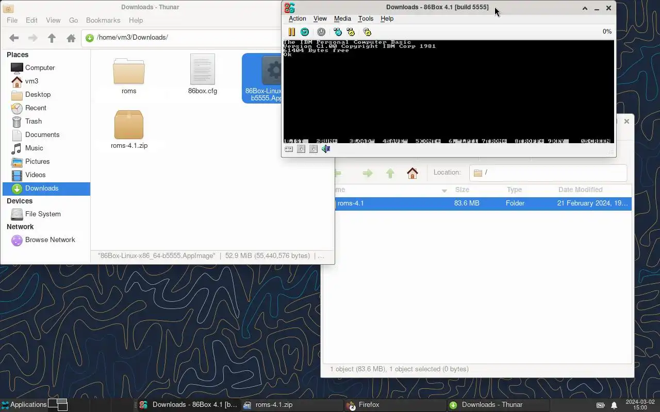The image size is (660, 412).
Task: Click the panel clock showing 15:00
Action: (640, 405)
